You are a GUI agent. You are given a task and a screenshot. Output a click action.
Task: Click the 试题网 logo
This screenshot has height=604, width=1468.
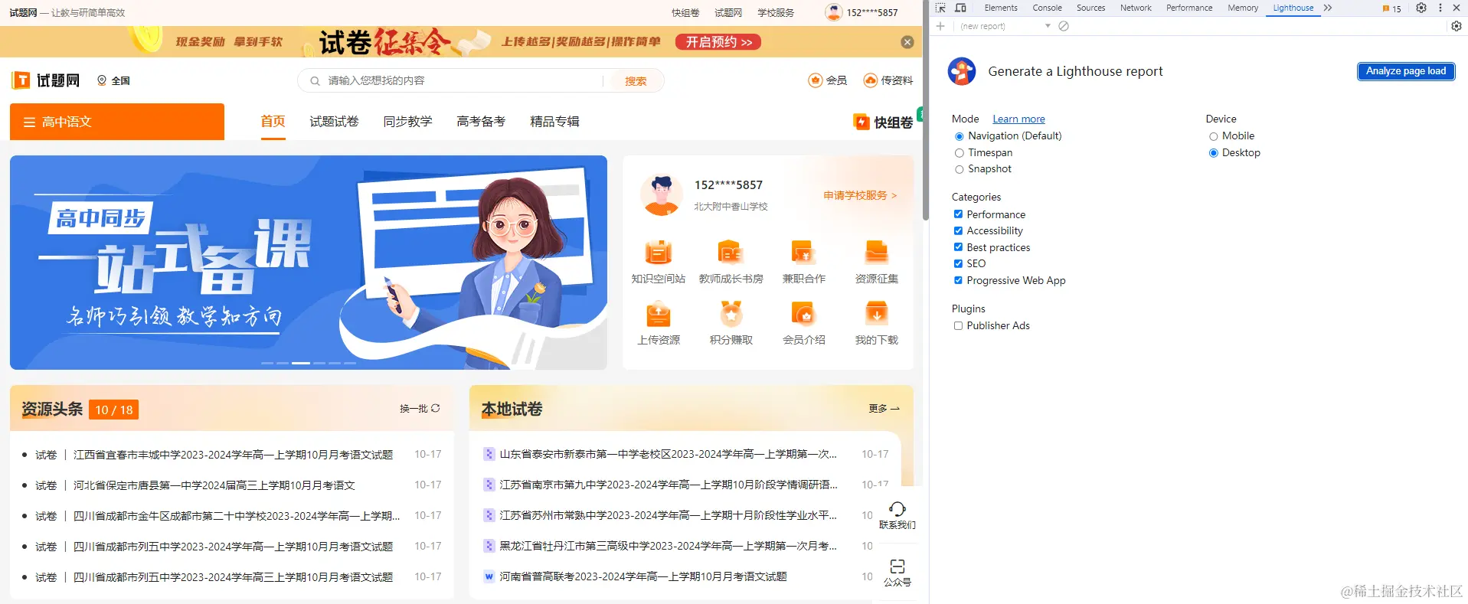46,80
